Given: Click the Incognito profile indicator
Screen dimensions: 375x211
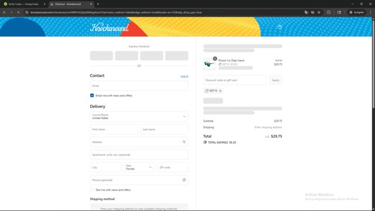Looking at the screenshot, I should click(x=357, y=12).
